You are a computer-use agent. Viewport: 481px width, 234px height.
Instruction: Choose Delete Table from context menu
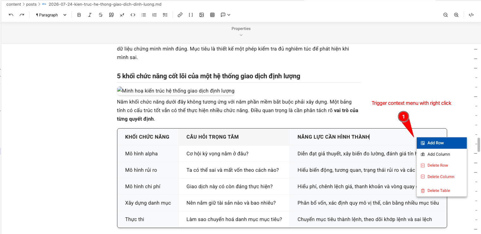pos(442,191)
